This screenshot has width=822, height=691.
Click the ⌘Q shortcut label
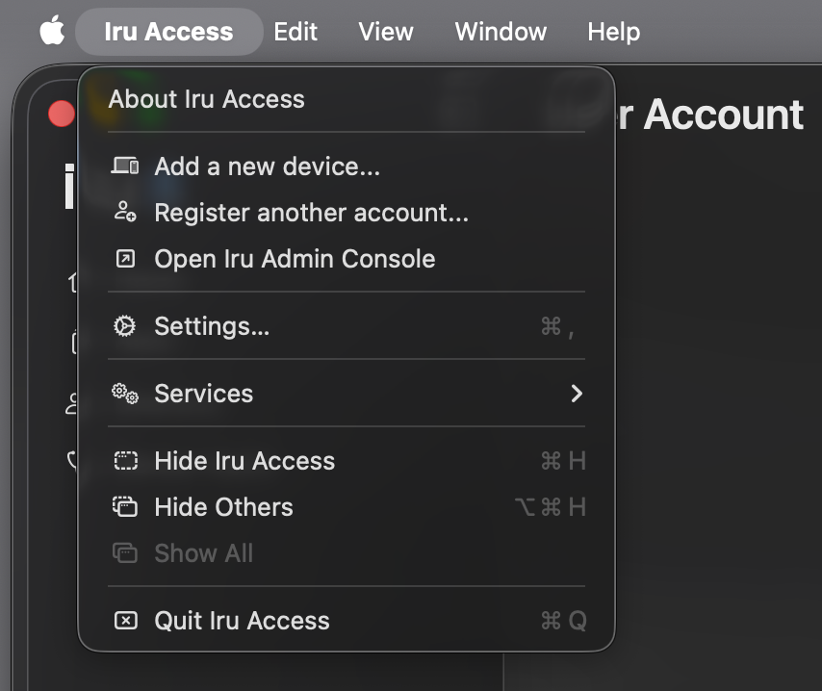563,621
